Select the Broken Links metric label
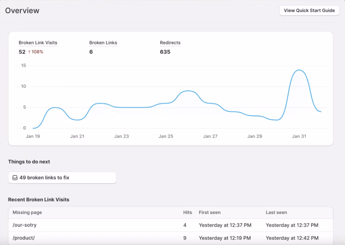Image resolution: width=345 pixels, height=245 pixels. [103, 43]
